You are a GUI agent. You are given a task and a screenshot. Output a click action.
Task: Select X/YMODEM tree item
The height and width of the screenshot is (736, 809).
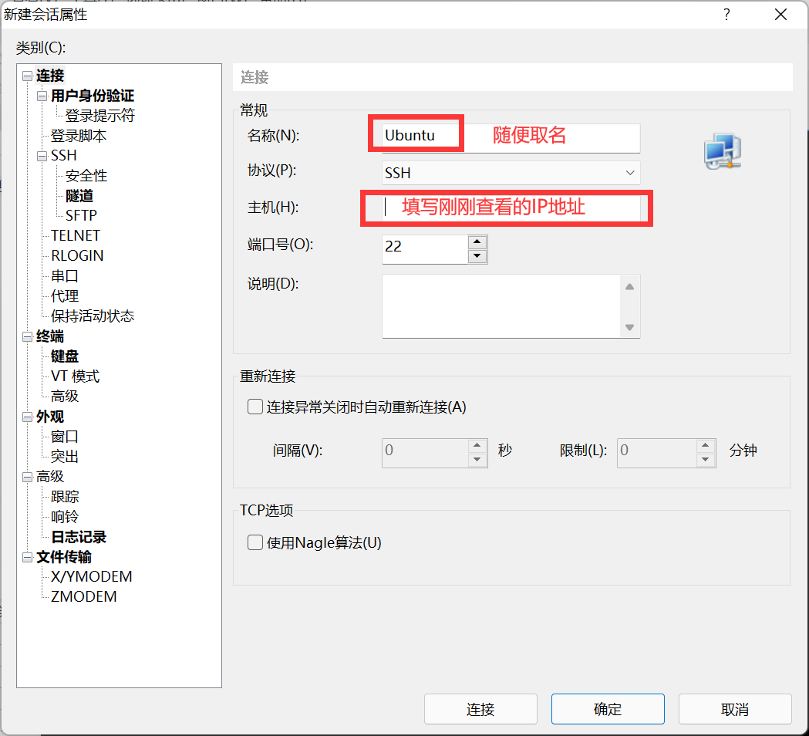click(91, 577)
